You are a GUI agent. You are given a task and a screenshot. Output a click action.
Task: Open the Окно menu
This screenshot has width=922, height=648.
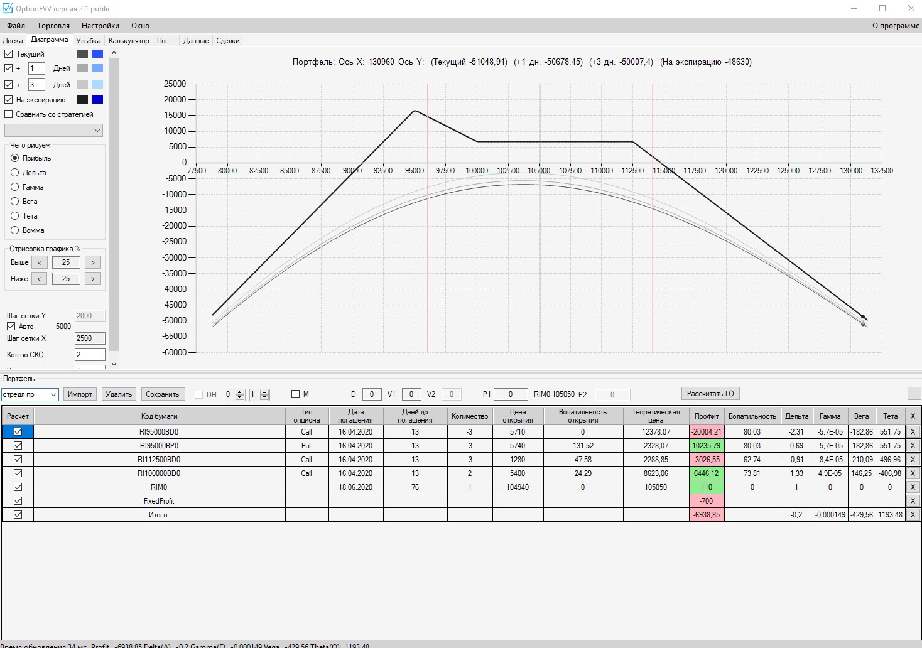point(140,26)
